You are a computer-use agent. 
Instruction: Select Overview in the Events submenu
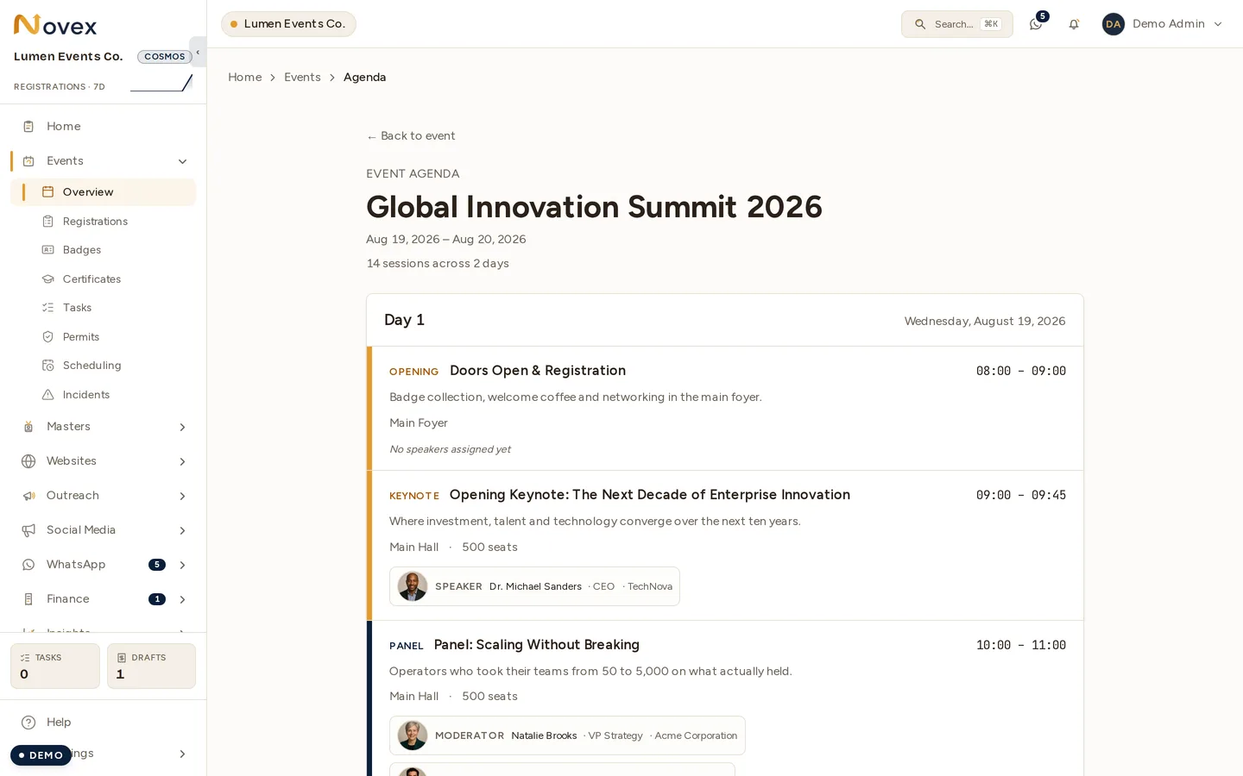(x=104, y=192)
